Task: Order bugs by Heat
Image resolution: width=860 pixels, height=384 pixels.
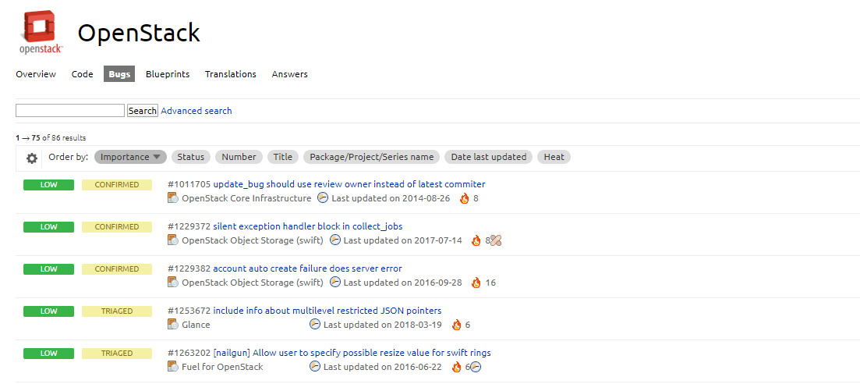Action: pyautogui.click(x=554, y=157)
